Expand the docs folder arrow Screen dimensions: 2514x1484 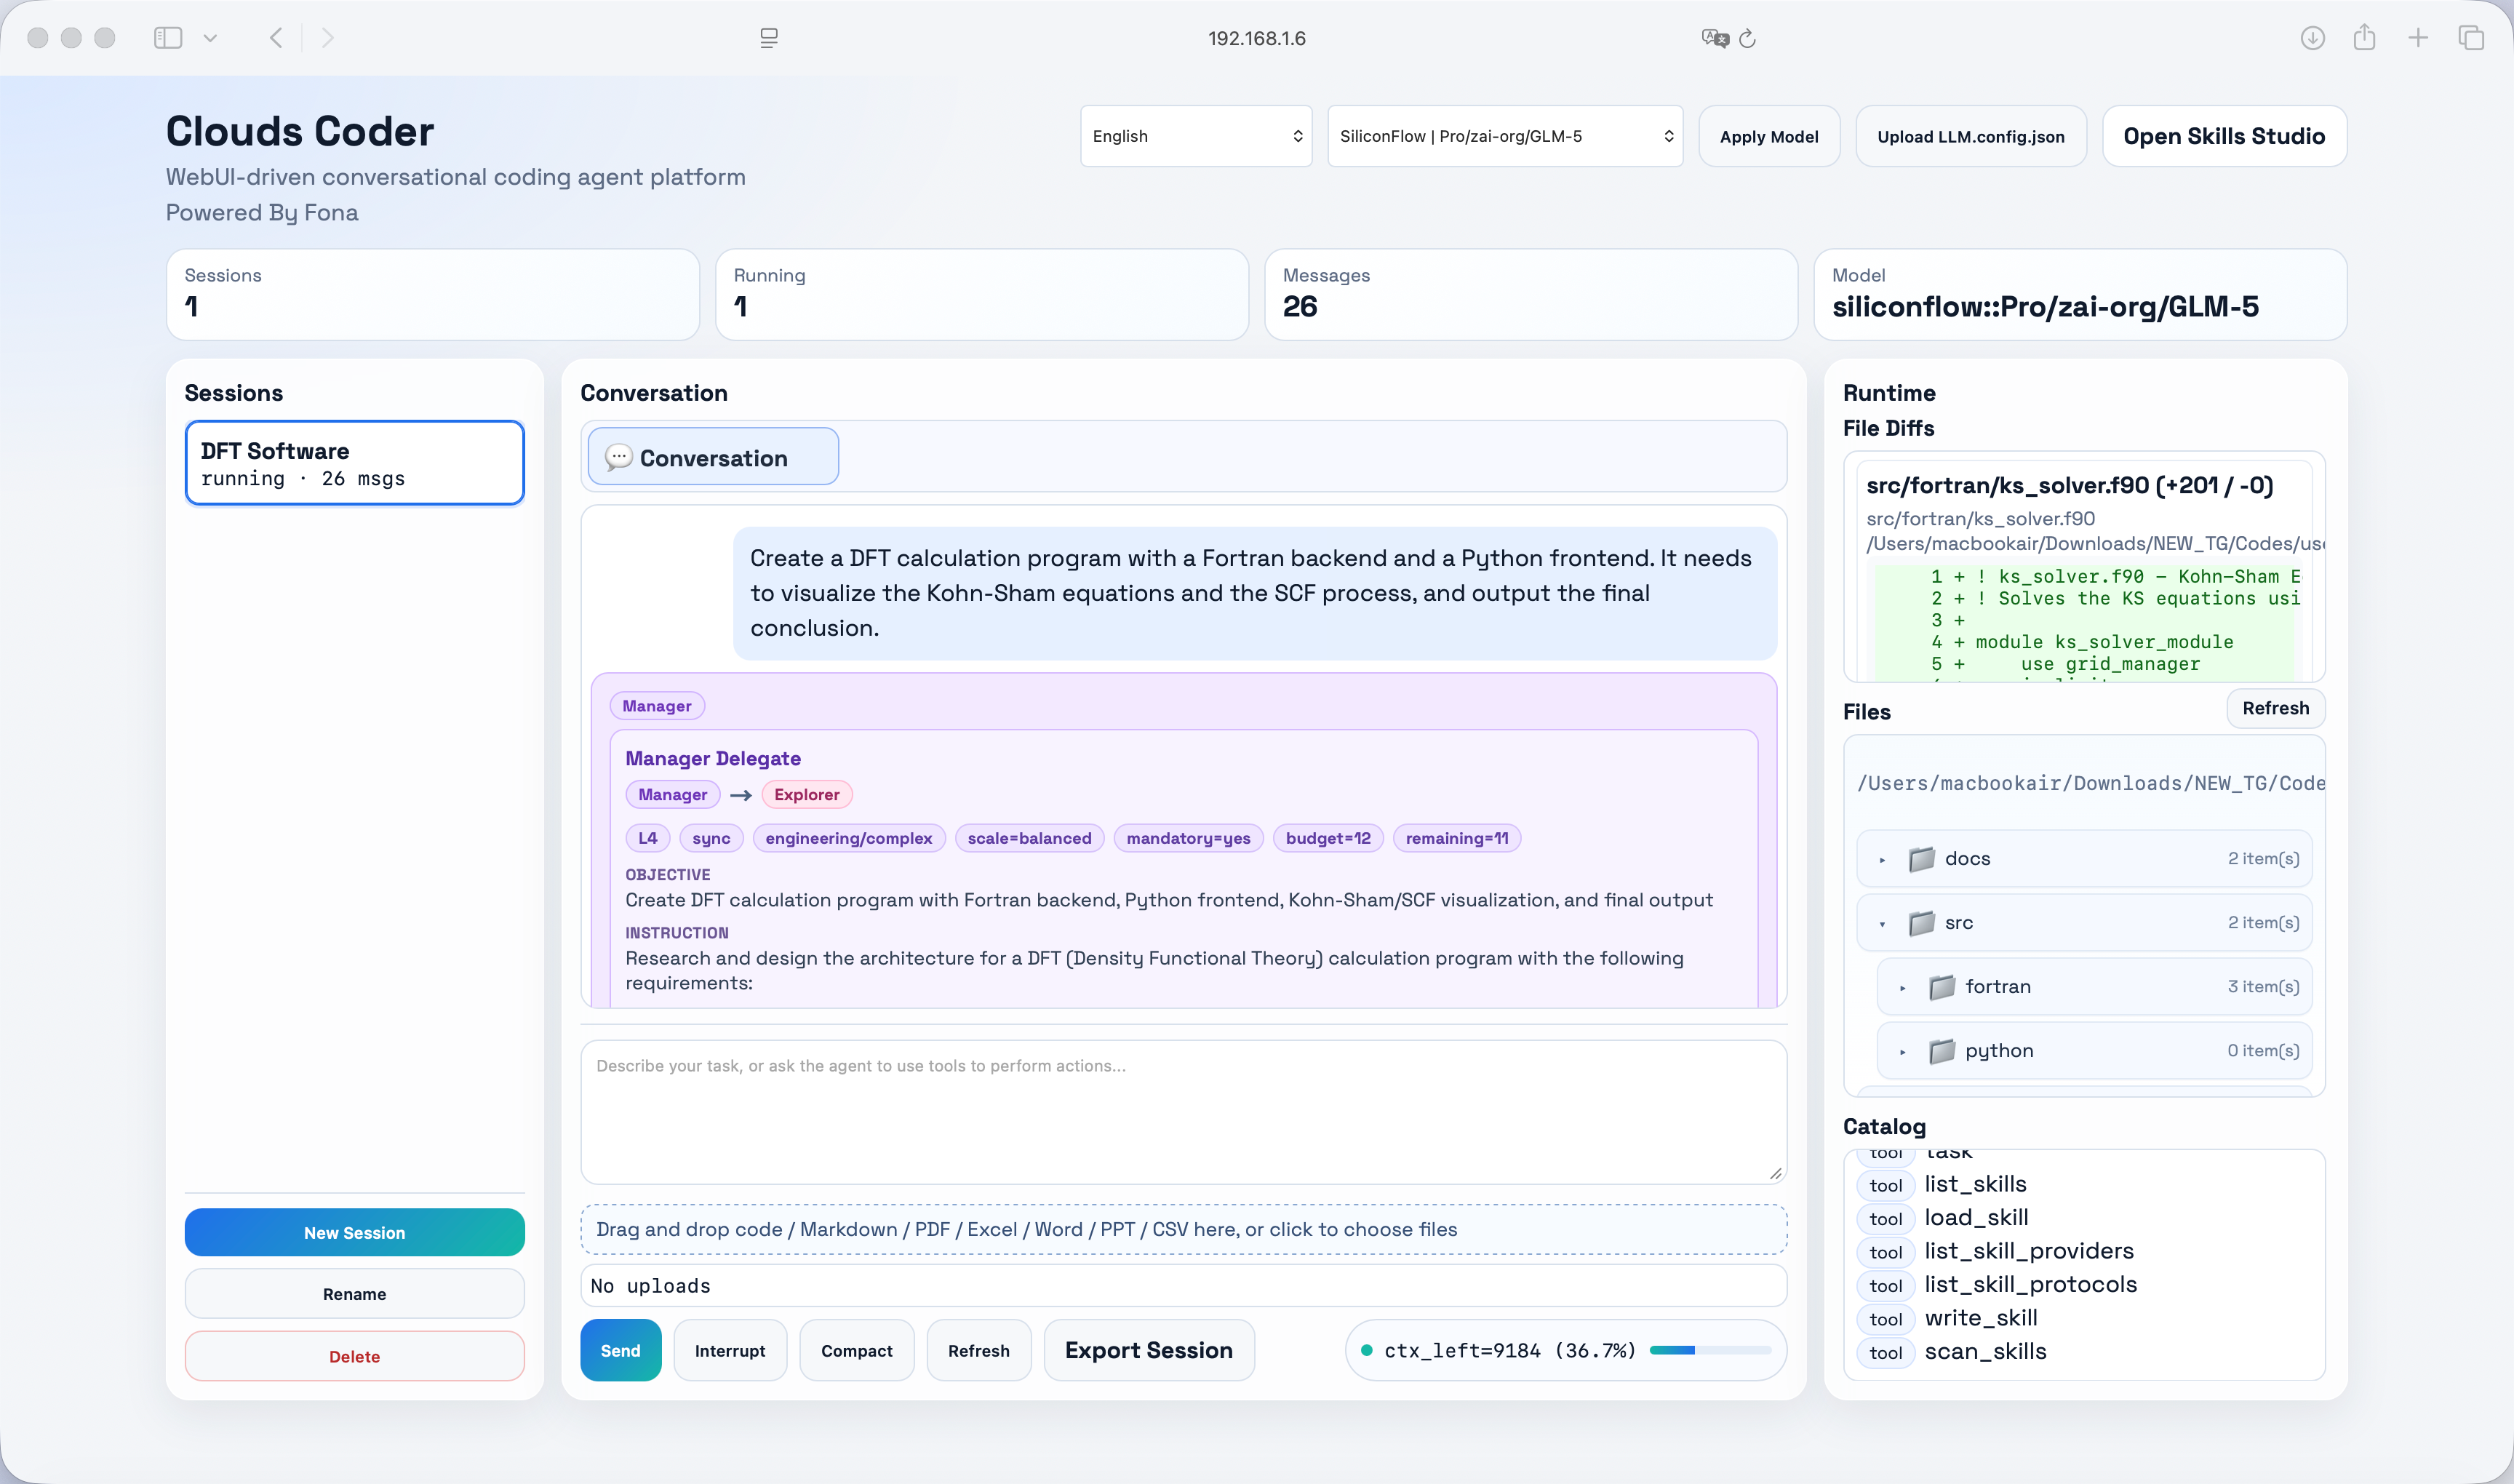click(x=1882, y=859)
